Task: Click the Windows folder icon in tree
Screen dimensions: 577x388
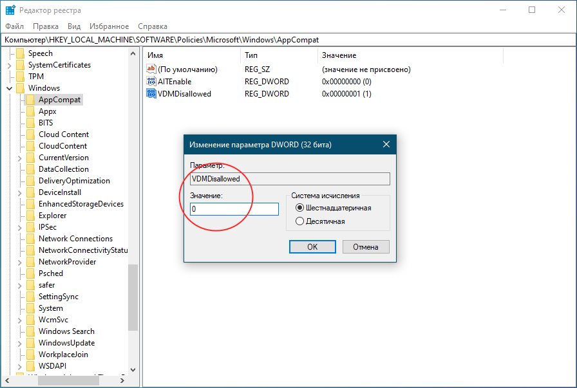Action: pyautogui.click(x=21, y=88)
